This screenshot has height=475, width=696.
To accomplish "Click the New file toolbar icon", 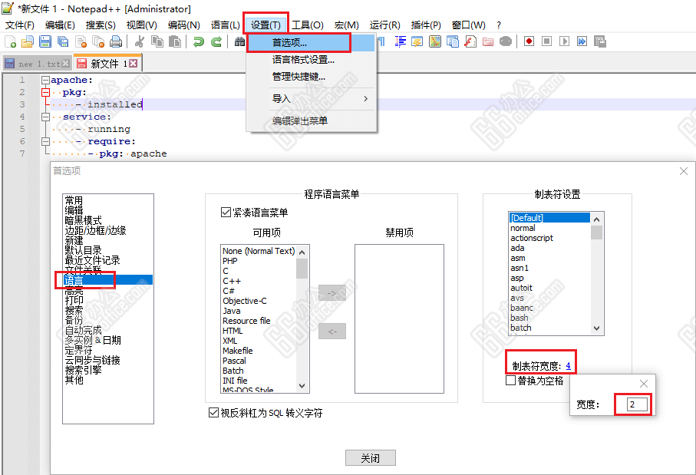I will coord(10,41).
